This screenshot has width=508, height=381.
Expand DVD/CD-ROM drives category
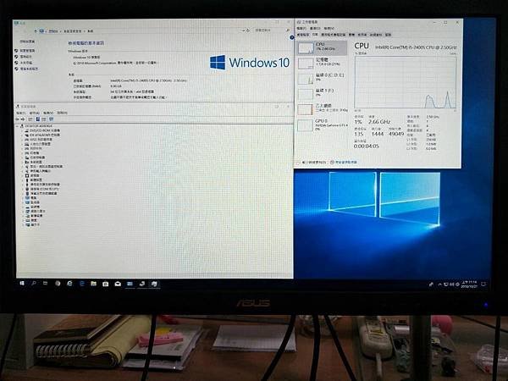coord(22,130)
